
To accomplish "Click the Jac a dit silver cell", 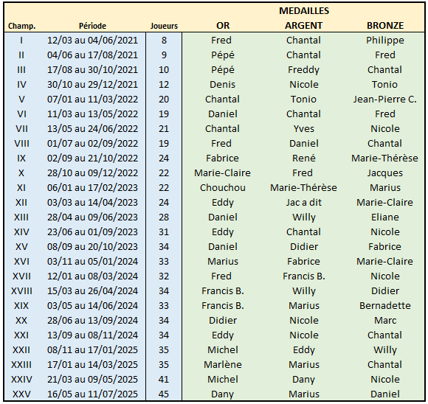I will click(x=304, y=203).
